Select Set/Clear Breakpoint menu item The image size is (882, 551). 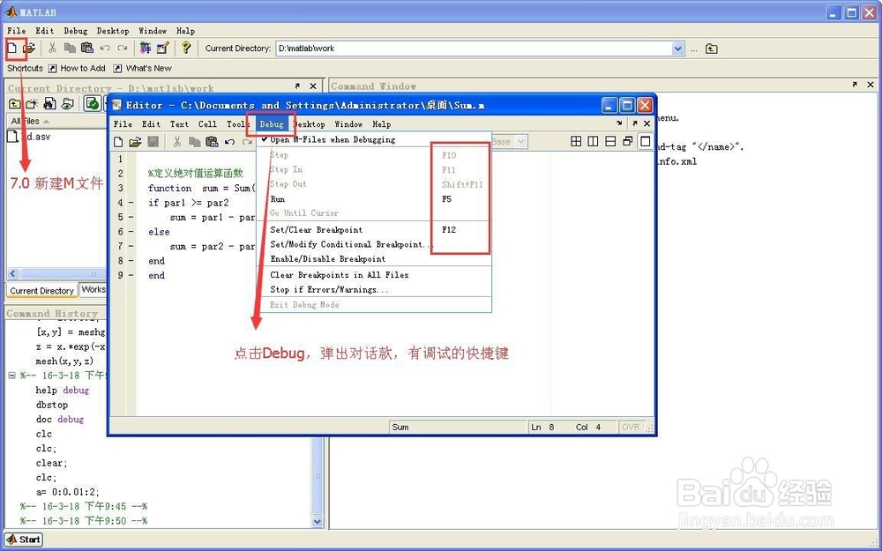[374, 229]
